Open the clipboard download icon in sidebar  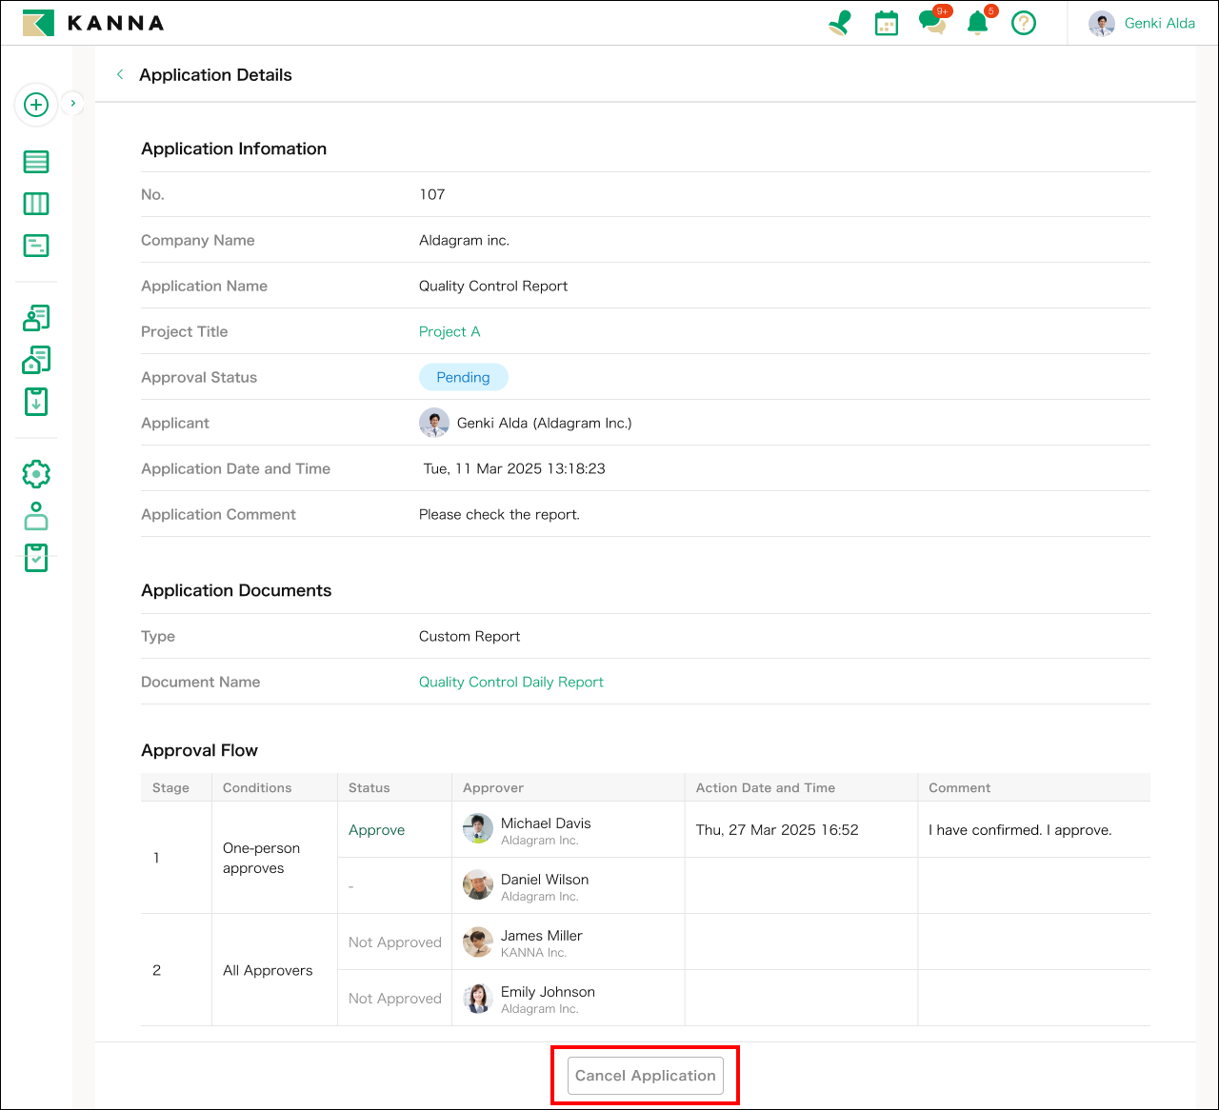36,402
